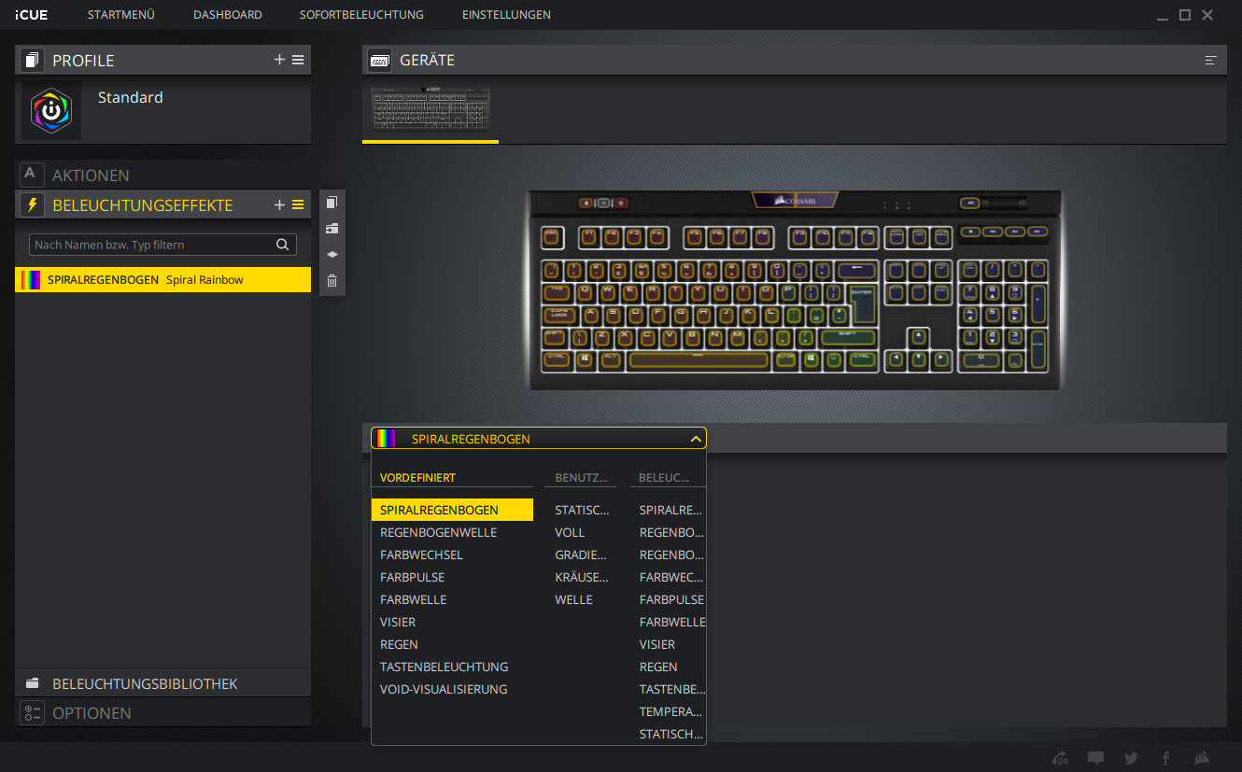Open the EINSTELLUNGEN tab
The width and height of the screenshot is (1242, 772).
click(506, 15)
